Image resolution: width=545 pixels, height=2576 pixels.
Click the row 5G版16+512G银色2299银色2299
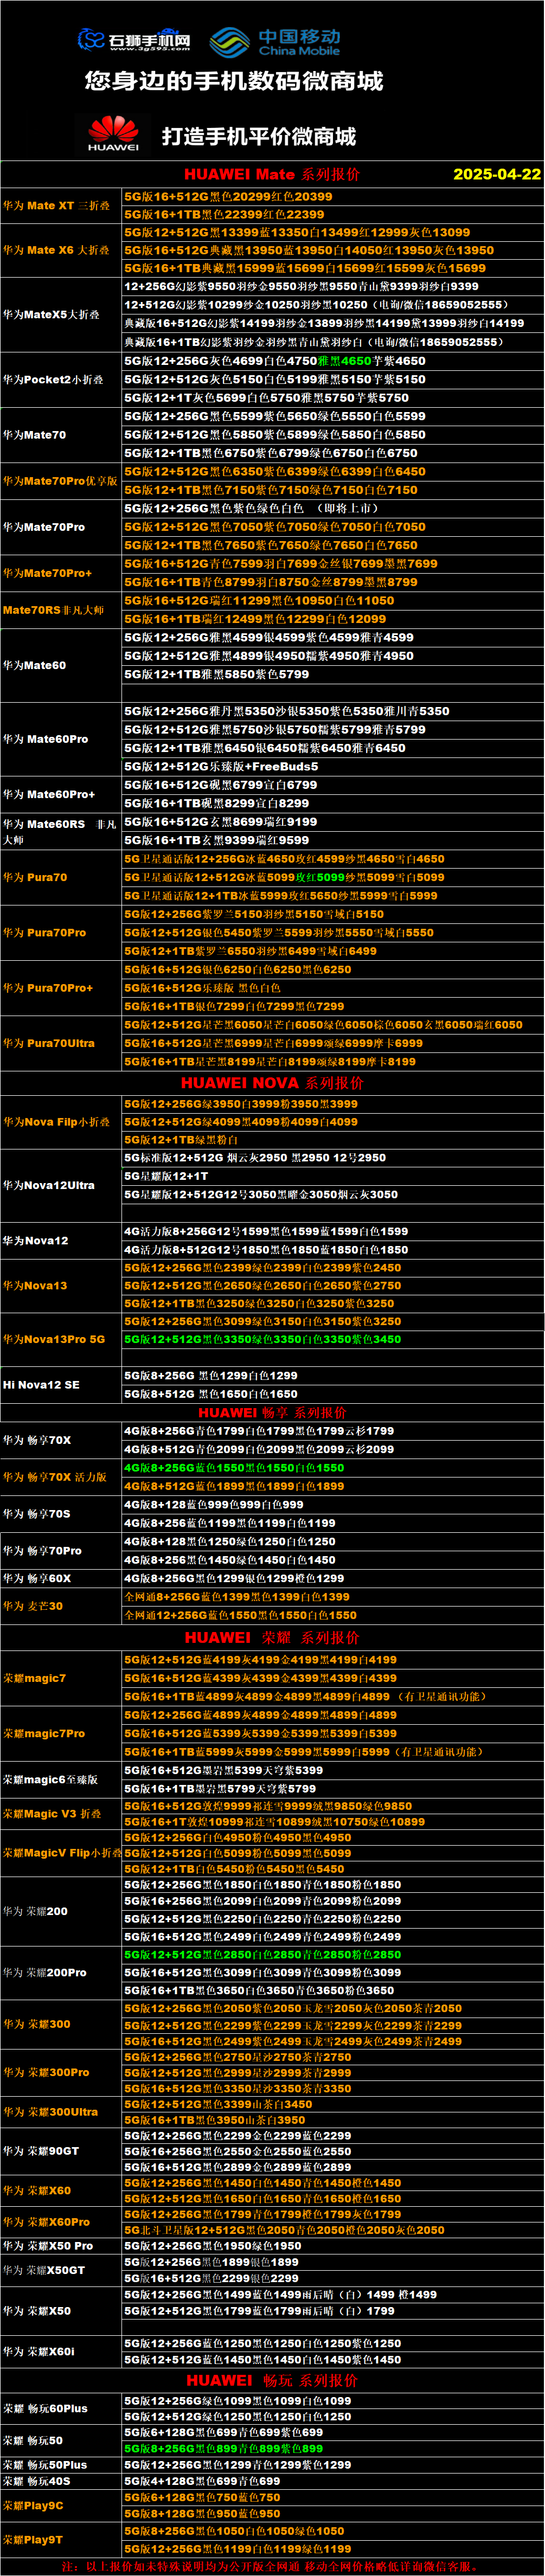pyautogui.click(x=211, y=2279)
